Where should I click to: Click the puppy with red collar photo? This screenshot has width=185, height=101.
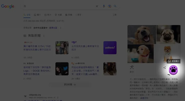tap(140, 54)
